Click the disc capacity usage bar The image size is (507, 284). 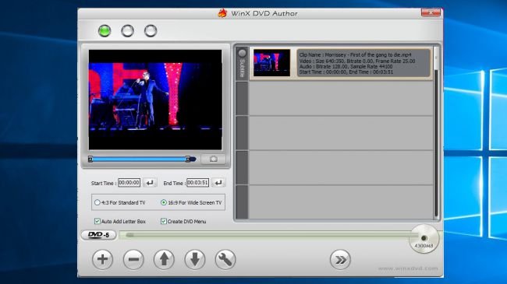tap(265, 235)
